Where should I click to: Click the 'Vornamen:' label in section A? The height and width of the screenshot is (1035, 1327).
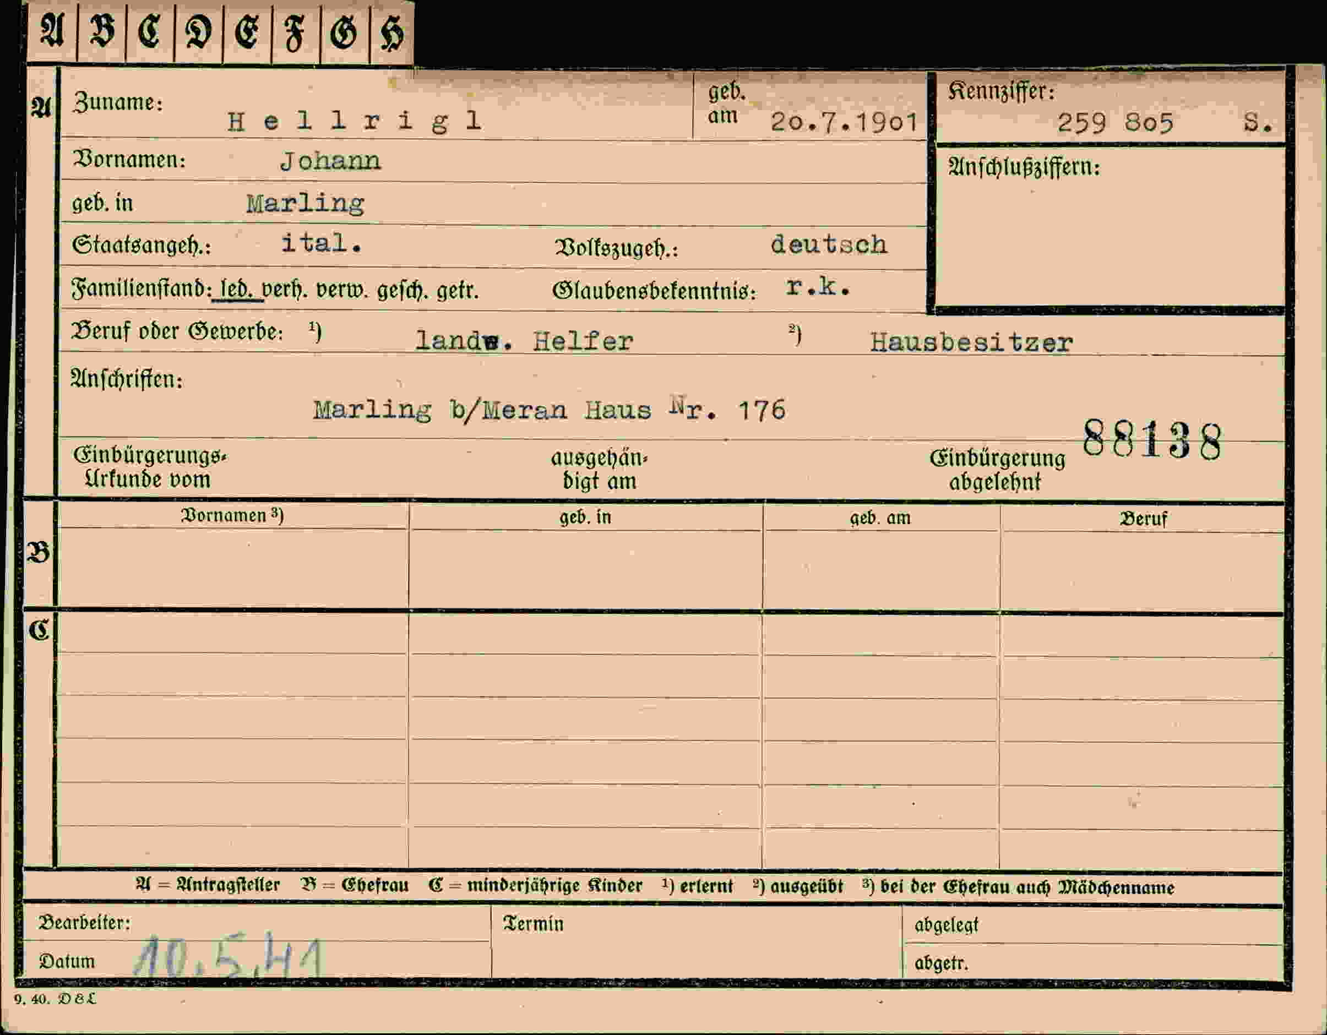129,160
